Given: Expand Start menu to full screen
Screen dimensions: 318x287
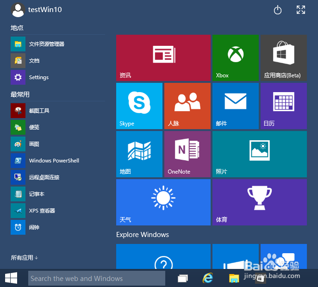Looking at the screenshot, I should (x=301, y=10).
